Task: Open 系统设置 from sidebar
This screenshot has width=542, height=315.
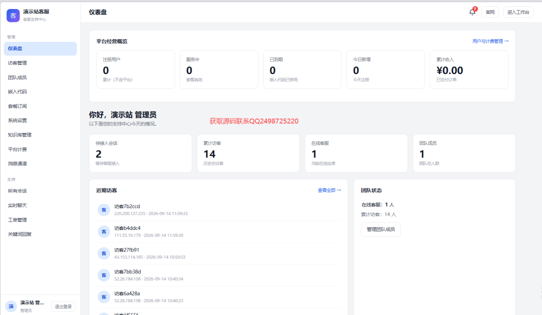Action: (40, 121)
